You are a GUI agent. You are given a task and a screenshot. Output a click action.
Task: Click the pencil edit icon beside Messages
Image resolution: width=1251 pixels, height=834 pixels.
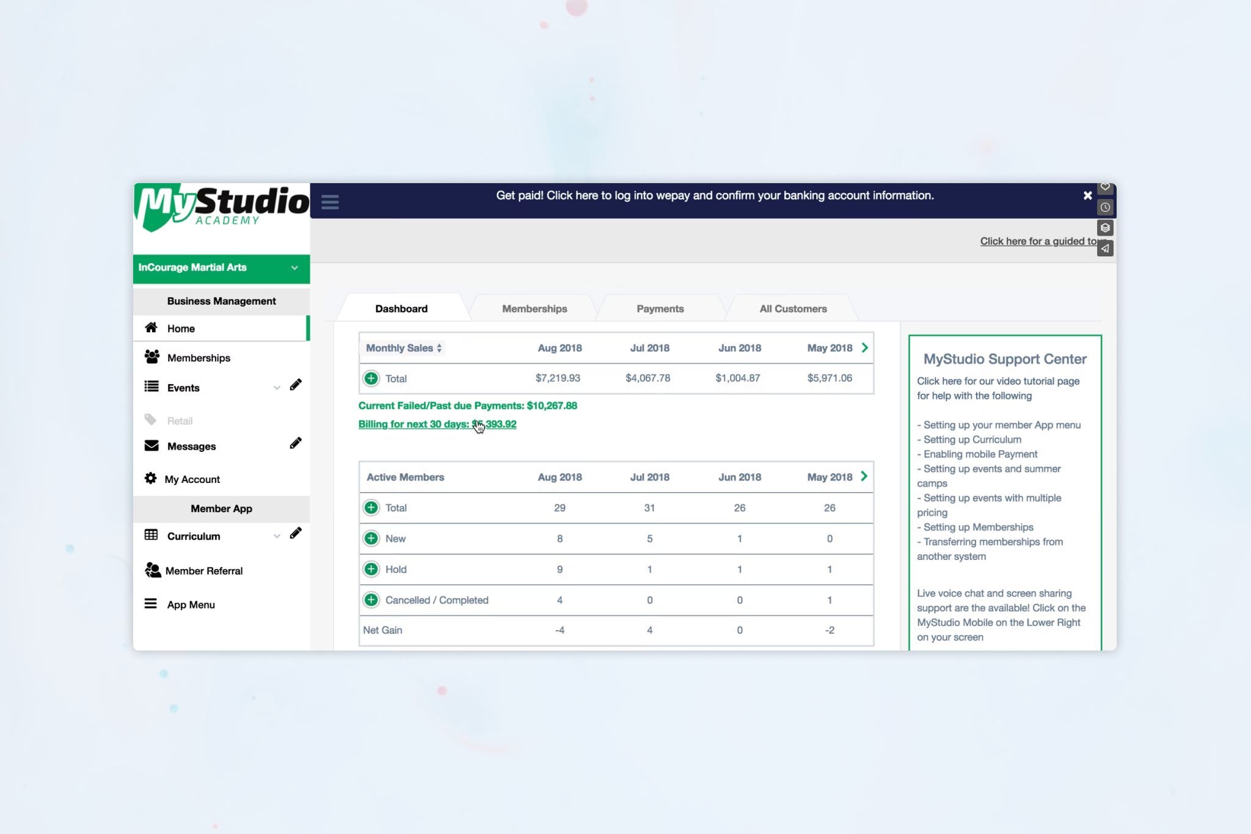click(296, 443)
